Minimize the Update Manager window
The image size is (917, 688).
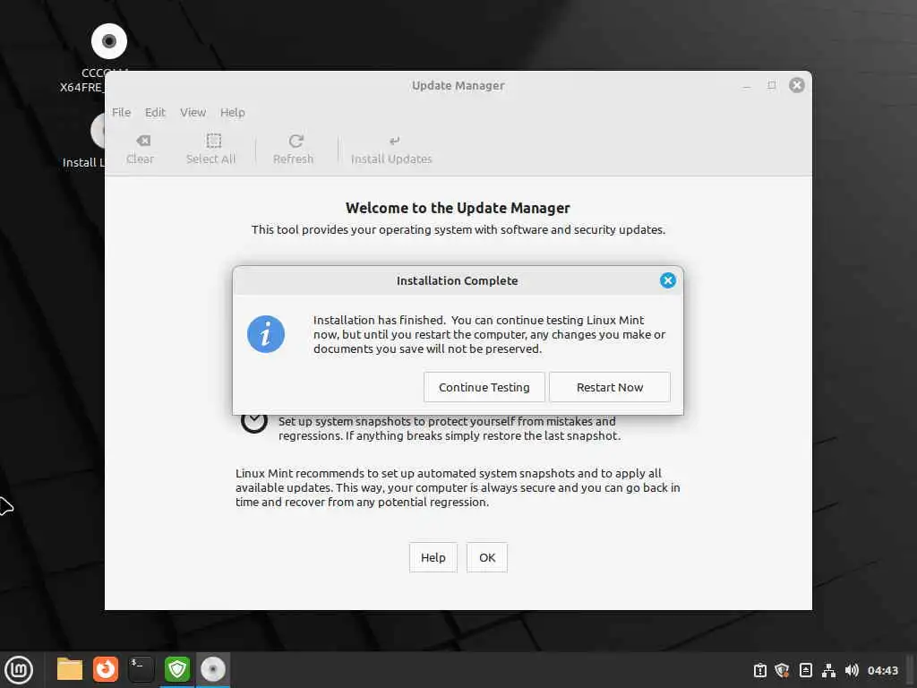pos(746,86)
